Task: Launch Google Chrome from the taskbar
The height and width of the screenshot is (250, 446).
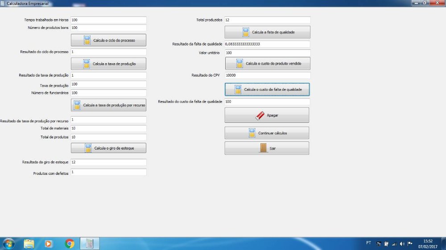Action: click(x=69, y=243)
